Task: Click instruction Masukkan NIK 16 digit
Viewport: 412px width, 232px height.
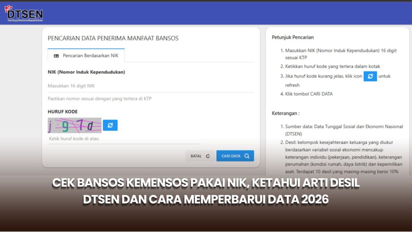Action: [341, 54]
